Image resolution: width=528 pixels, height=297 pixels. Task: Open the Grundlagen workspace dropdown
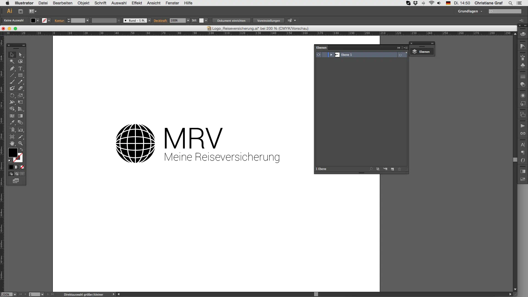470,11
